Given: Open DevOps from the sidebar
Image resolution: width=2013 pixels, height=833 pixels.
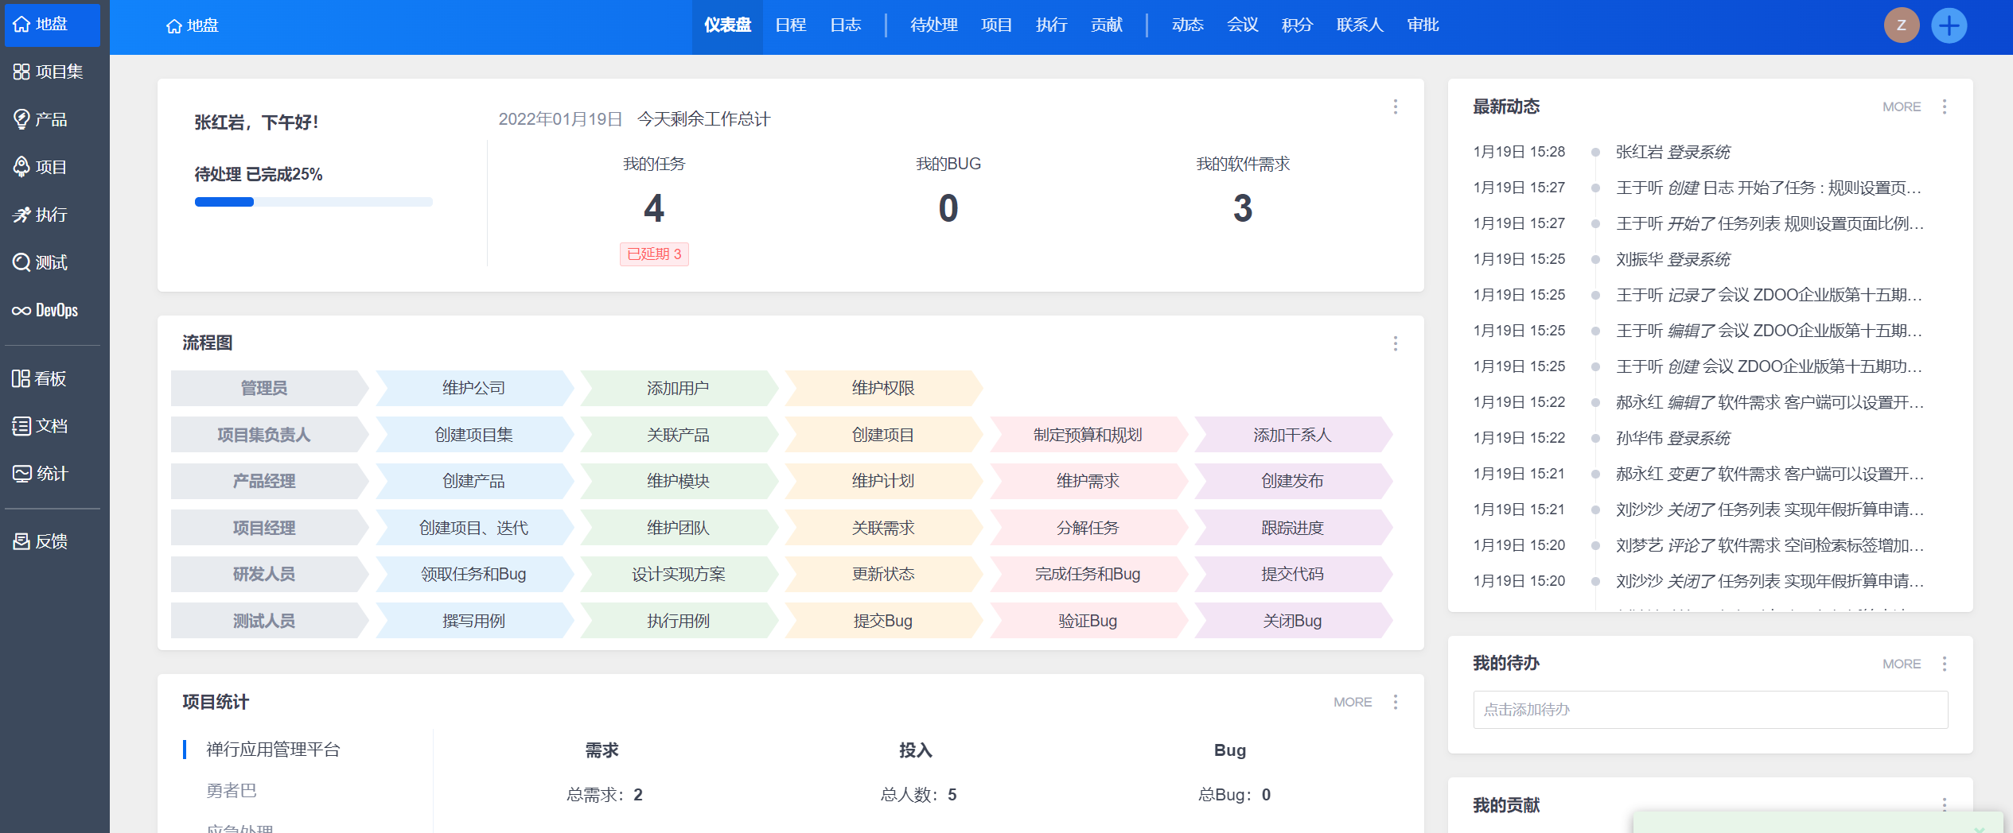Looking at the screenshot, I should [x=21, y=310].
